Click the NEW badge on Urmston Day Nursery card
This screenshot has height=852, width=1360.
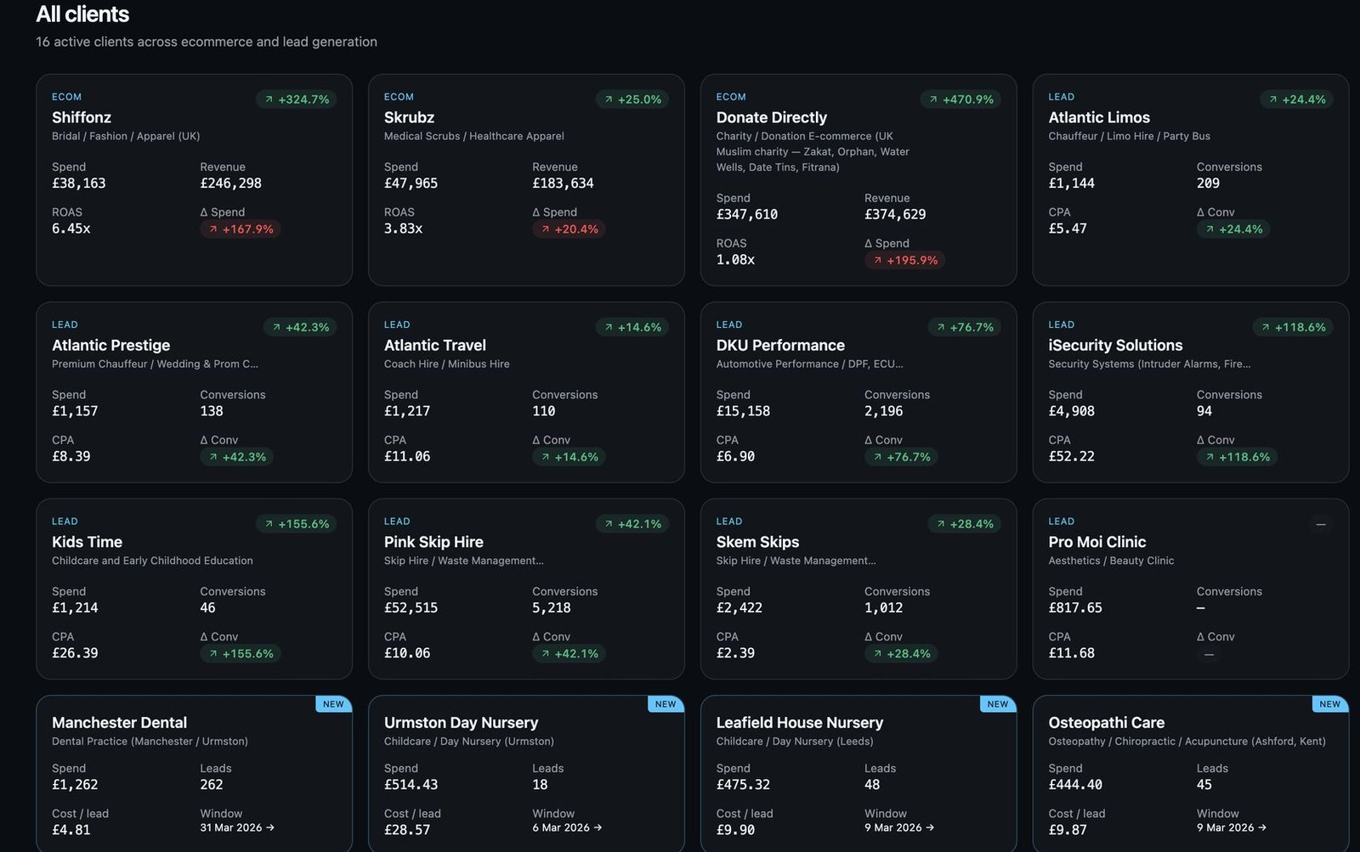tap(666, 704)
